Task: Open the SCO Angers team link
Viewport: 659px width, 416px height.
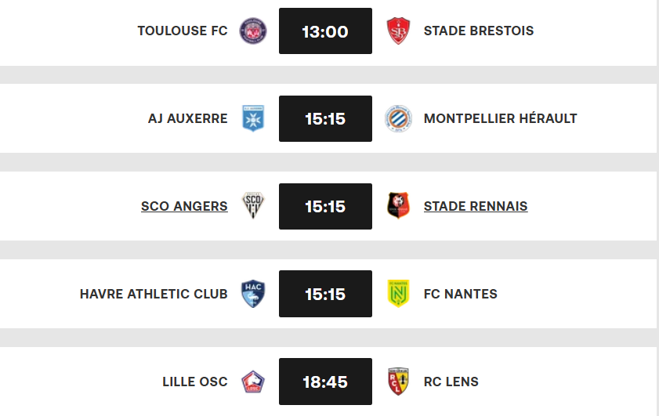Action: tap(184, 206)
